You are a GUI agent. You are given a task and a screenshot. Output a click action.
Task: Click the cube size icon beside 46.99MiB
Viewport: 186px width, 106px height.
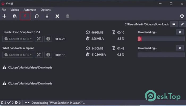click(88, 32)
